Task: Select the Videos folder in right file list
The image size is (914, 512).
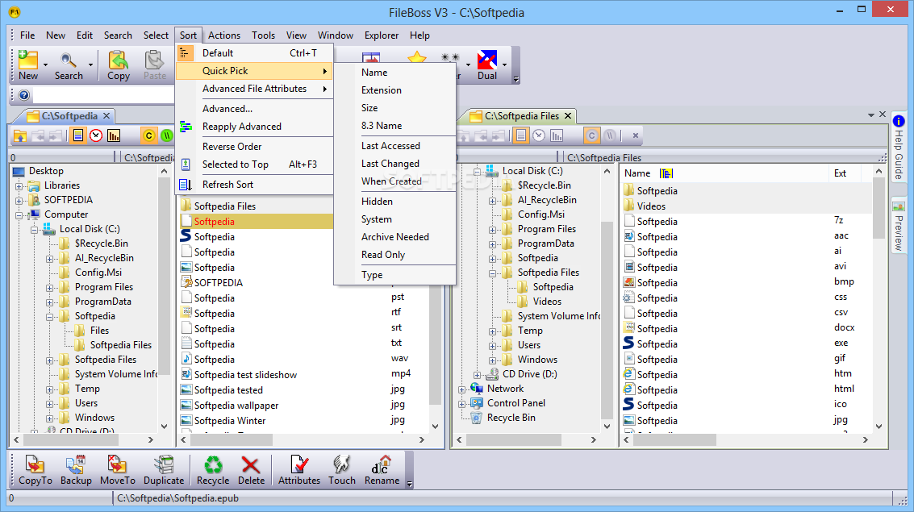Action: (x=651, y=206)
